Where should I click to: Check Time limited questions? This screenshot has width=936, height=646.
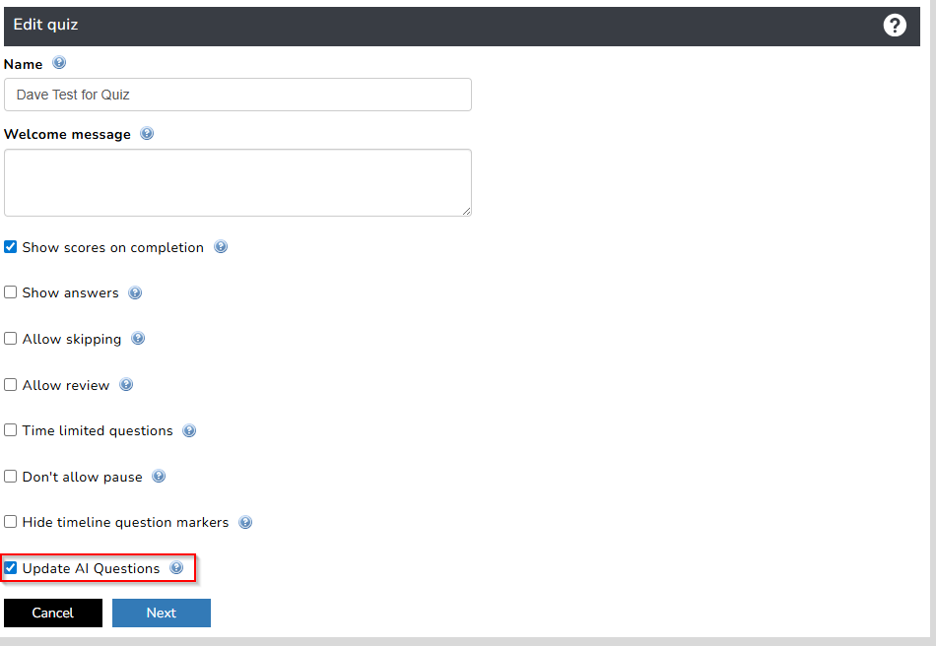point(10,429)
